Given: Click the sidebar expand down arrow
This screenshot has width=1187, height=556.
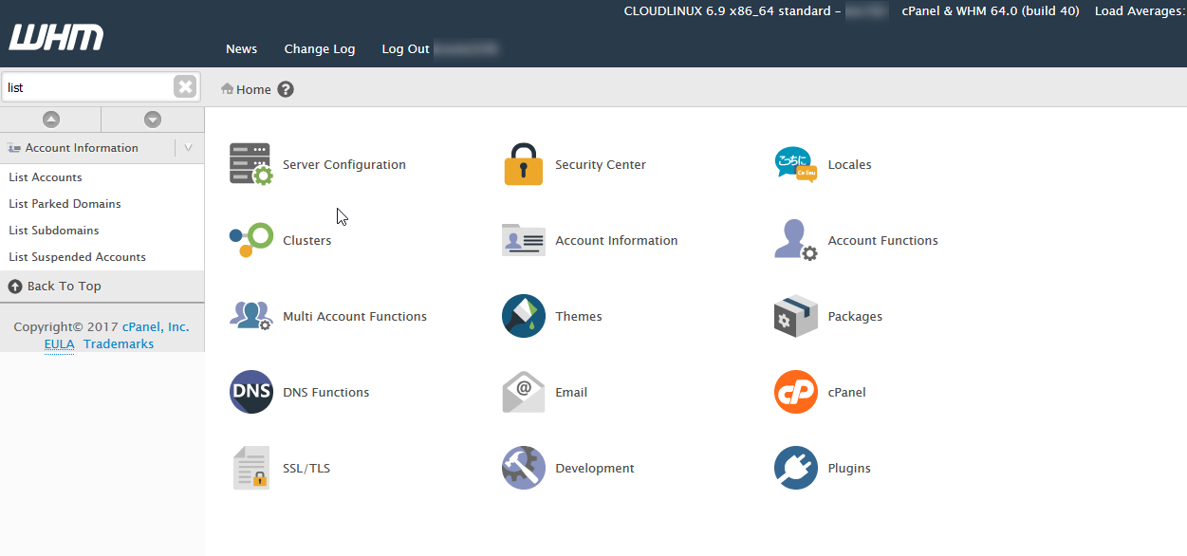Looking at the screenshot, I should 153,120.
